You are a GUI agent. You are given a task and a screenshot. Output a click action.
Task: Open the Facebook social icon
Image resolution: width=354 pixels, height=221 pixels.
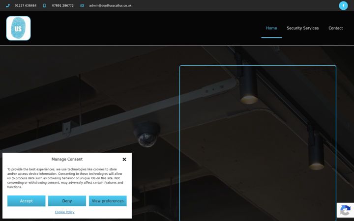click(x=343, y=5)
